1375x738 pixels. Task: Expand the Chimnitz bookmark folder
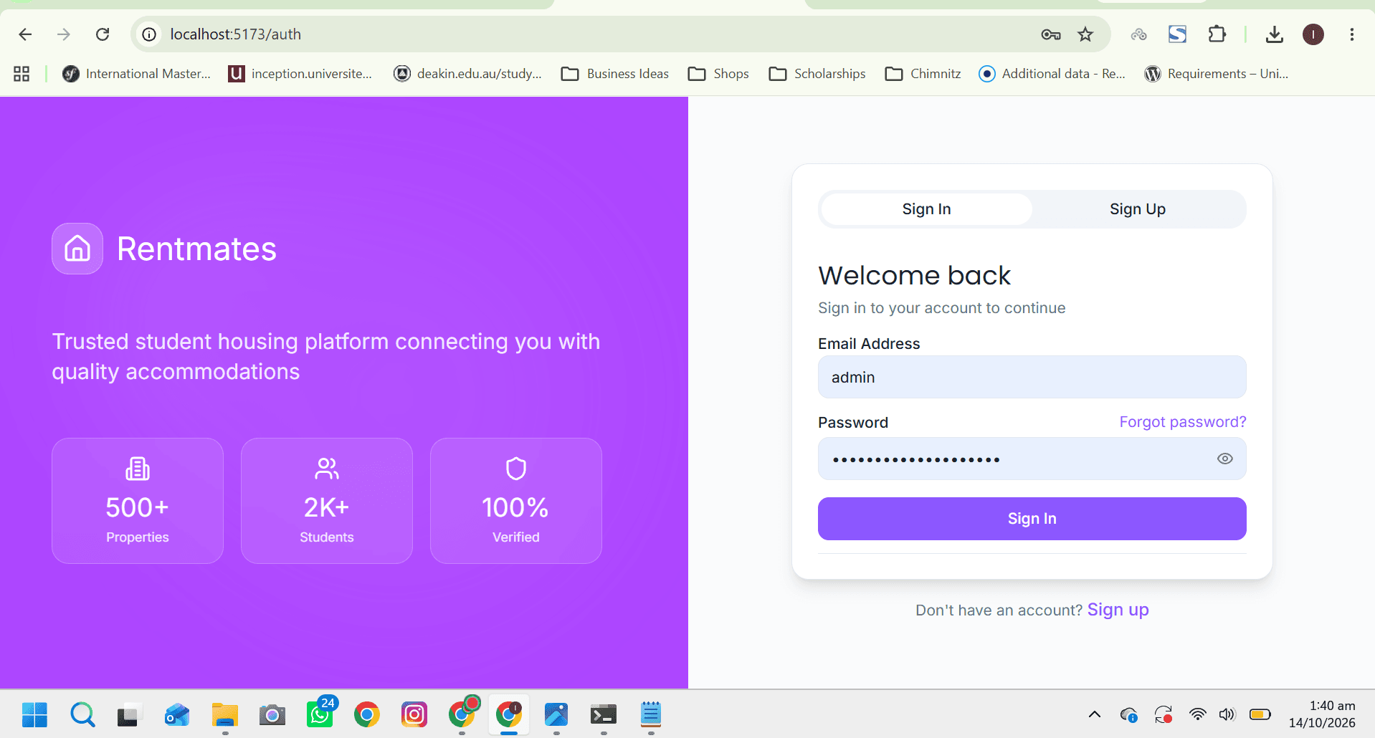pyautogui.click(x=923, y=74)
